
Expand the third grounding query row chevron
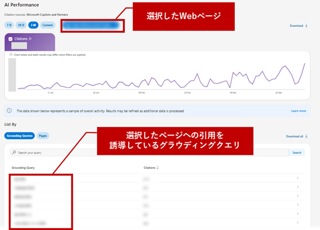click(297, 196)
